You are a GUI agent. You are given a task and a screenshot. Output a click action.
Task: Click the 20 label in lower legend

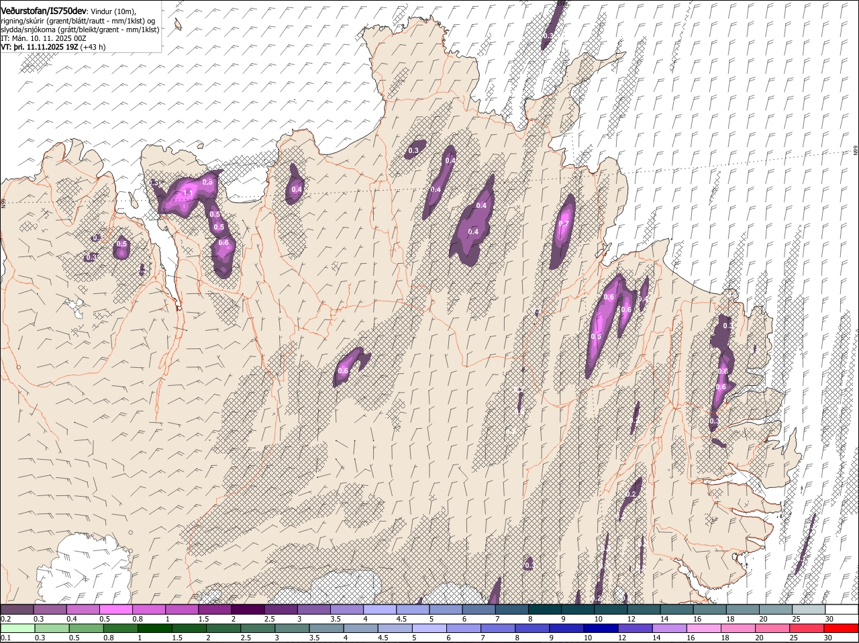(759, 638)
